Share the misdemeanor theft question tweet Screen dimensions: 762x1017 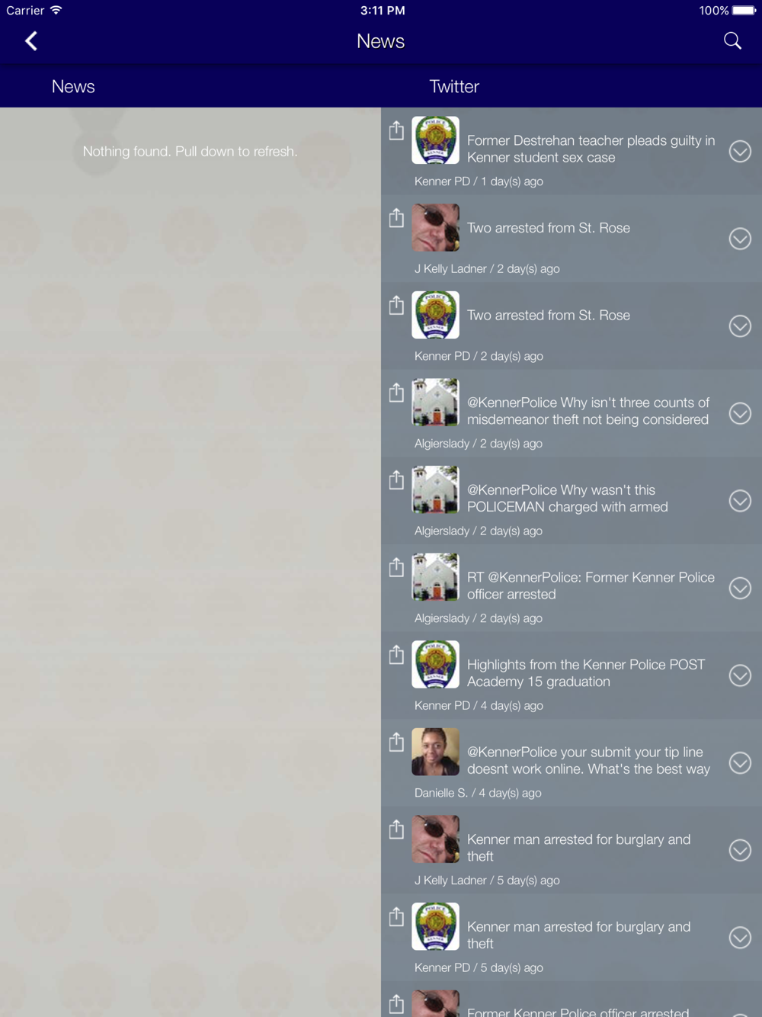pos(396,393)
